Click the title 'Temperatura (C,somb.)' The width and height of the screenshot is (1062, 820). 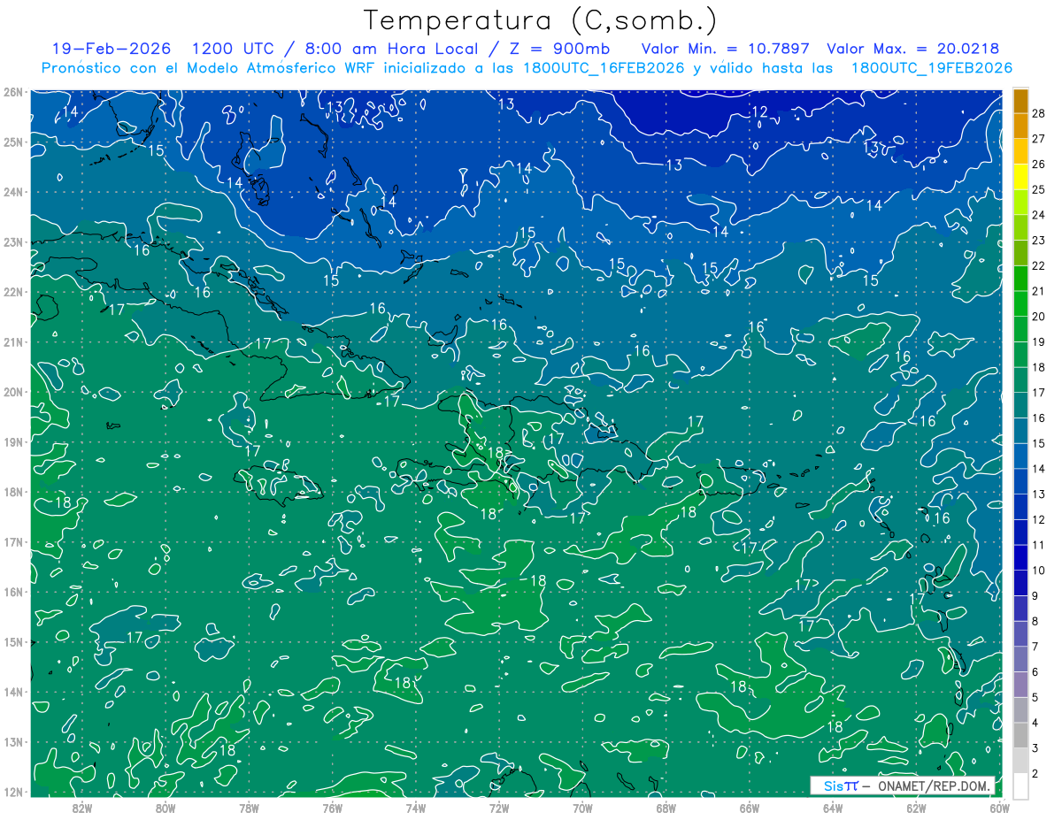click(540, 21)
